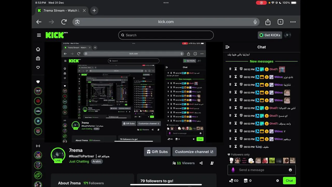The height and width of the screenshot is (187, 332).
Task: Open the outlined heart Following icon
Action: 38,67
